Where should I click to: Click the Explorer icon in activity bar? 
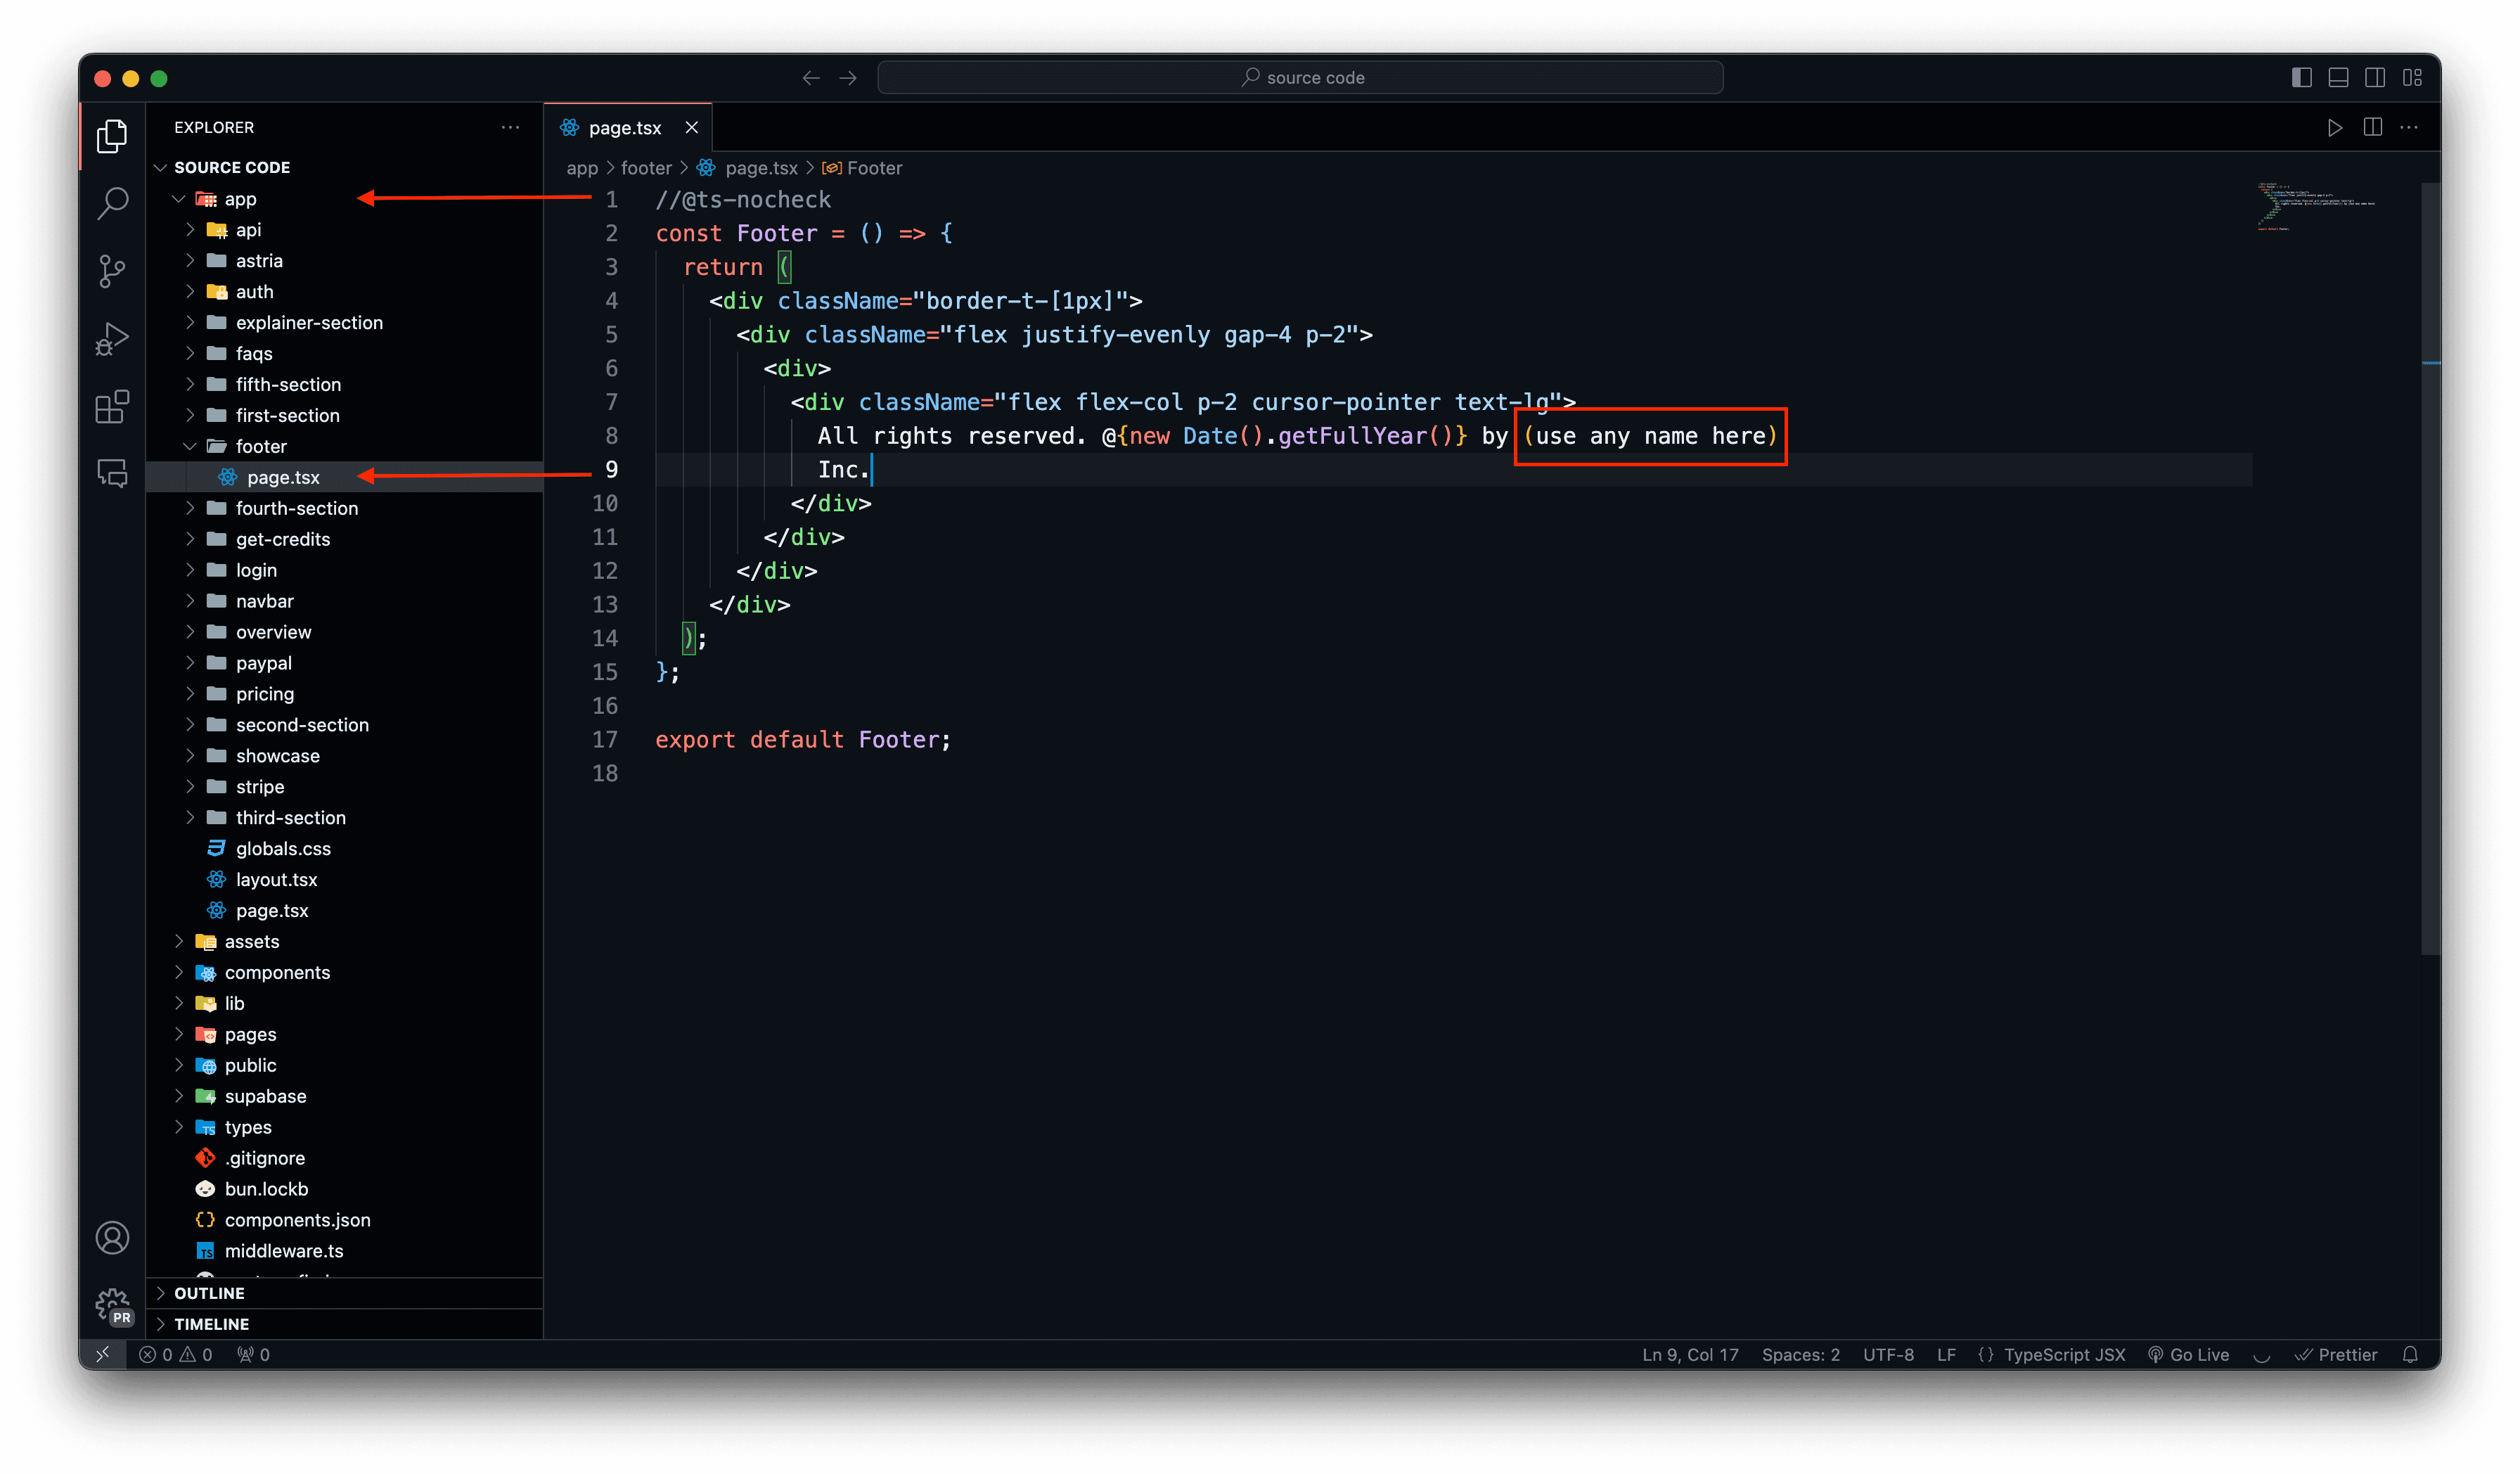[110, 137]
